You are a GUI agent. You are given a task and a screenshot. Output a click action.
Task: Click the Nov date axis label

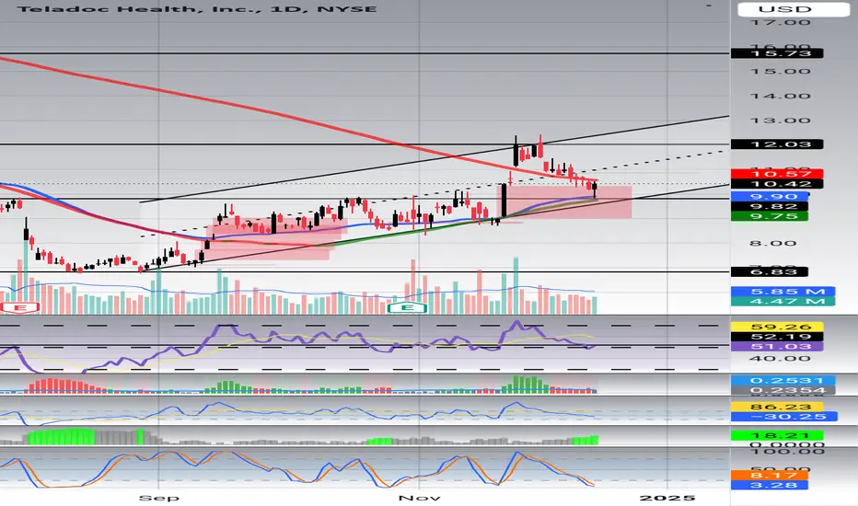[420, 498]
